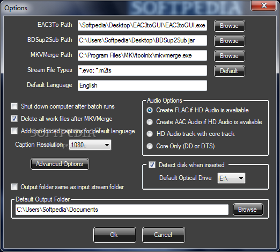
Task: Click the Stream File Types label
Action: coord(50,70)
